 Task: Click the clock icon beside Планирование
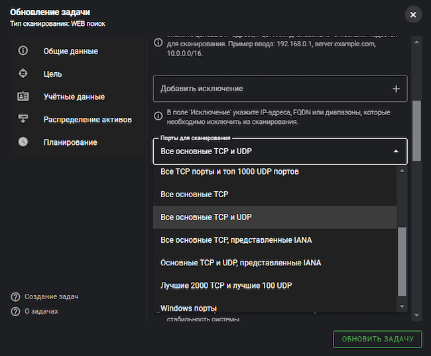tap(23, 142)
